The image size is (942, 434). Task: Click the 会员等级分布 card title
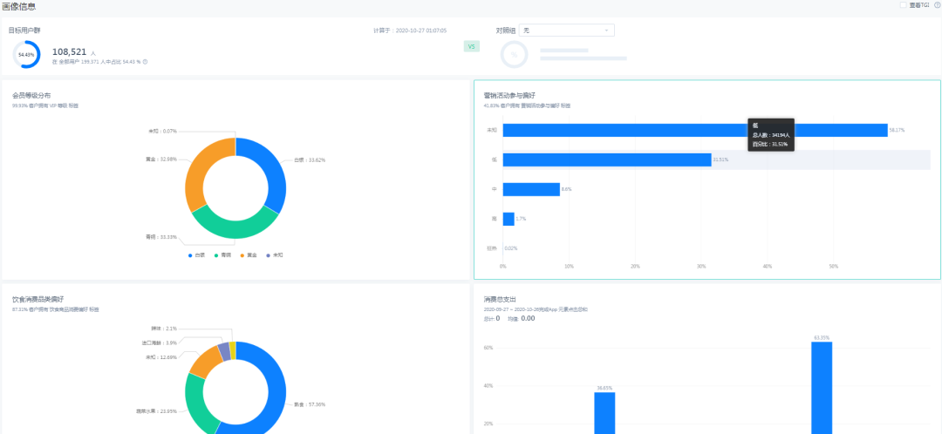[31, 95]
